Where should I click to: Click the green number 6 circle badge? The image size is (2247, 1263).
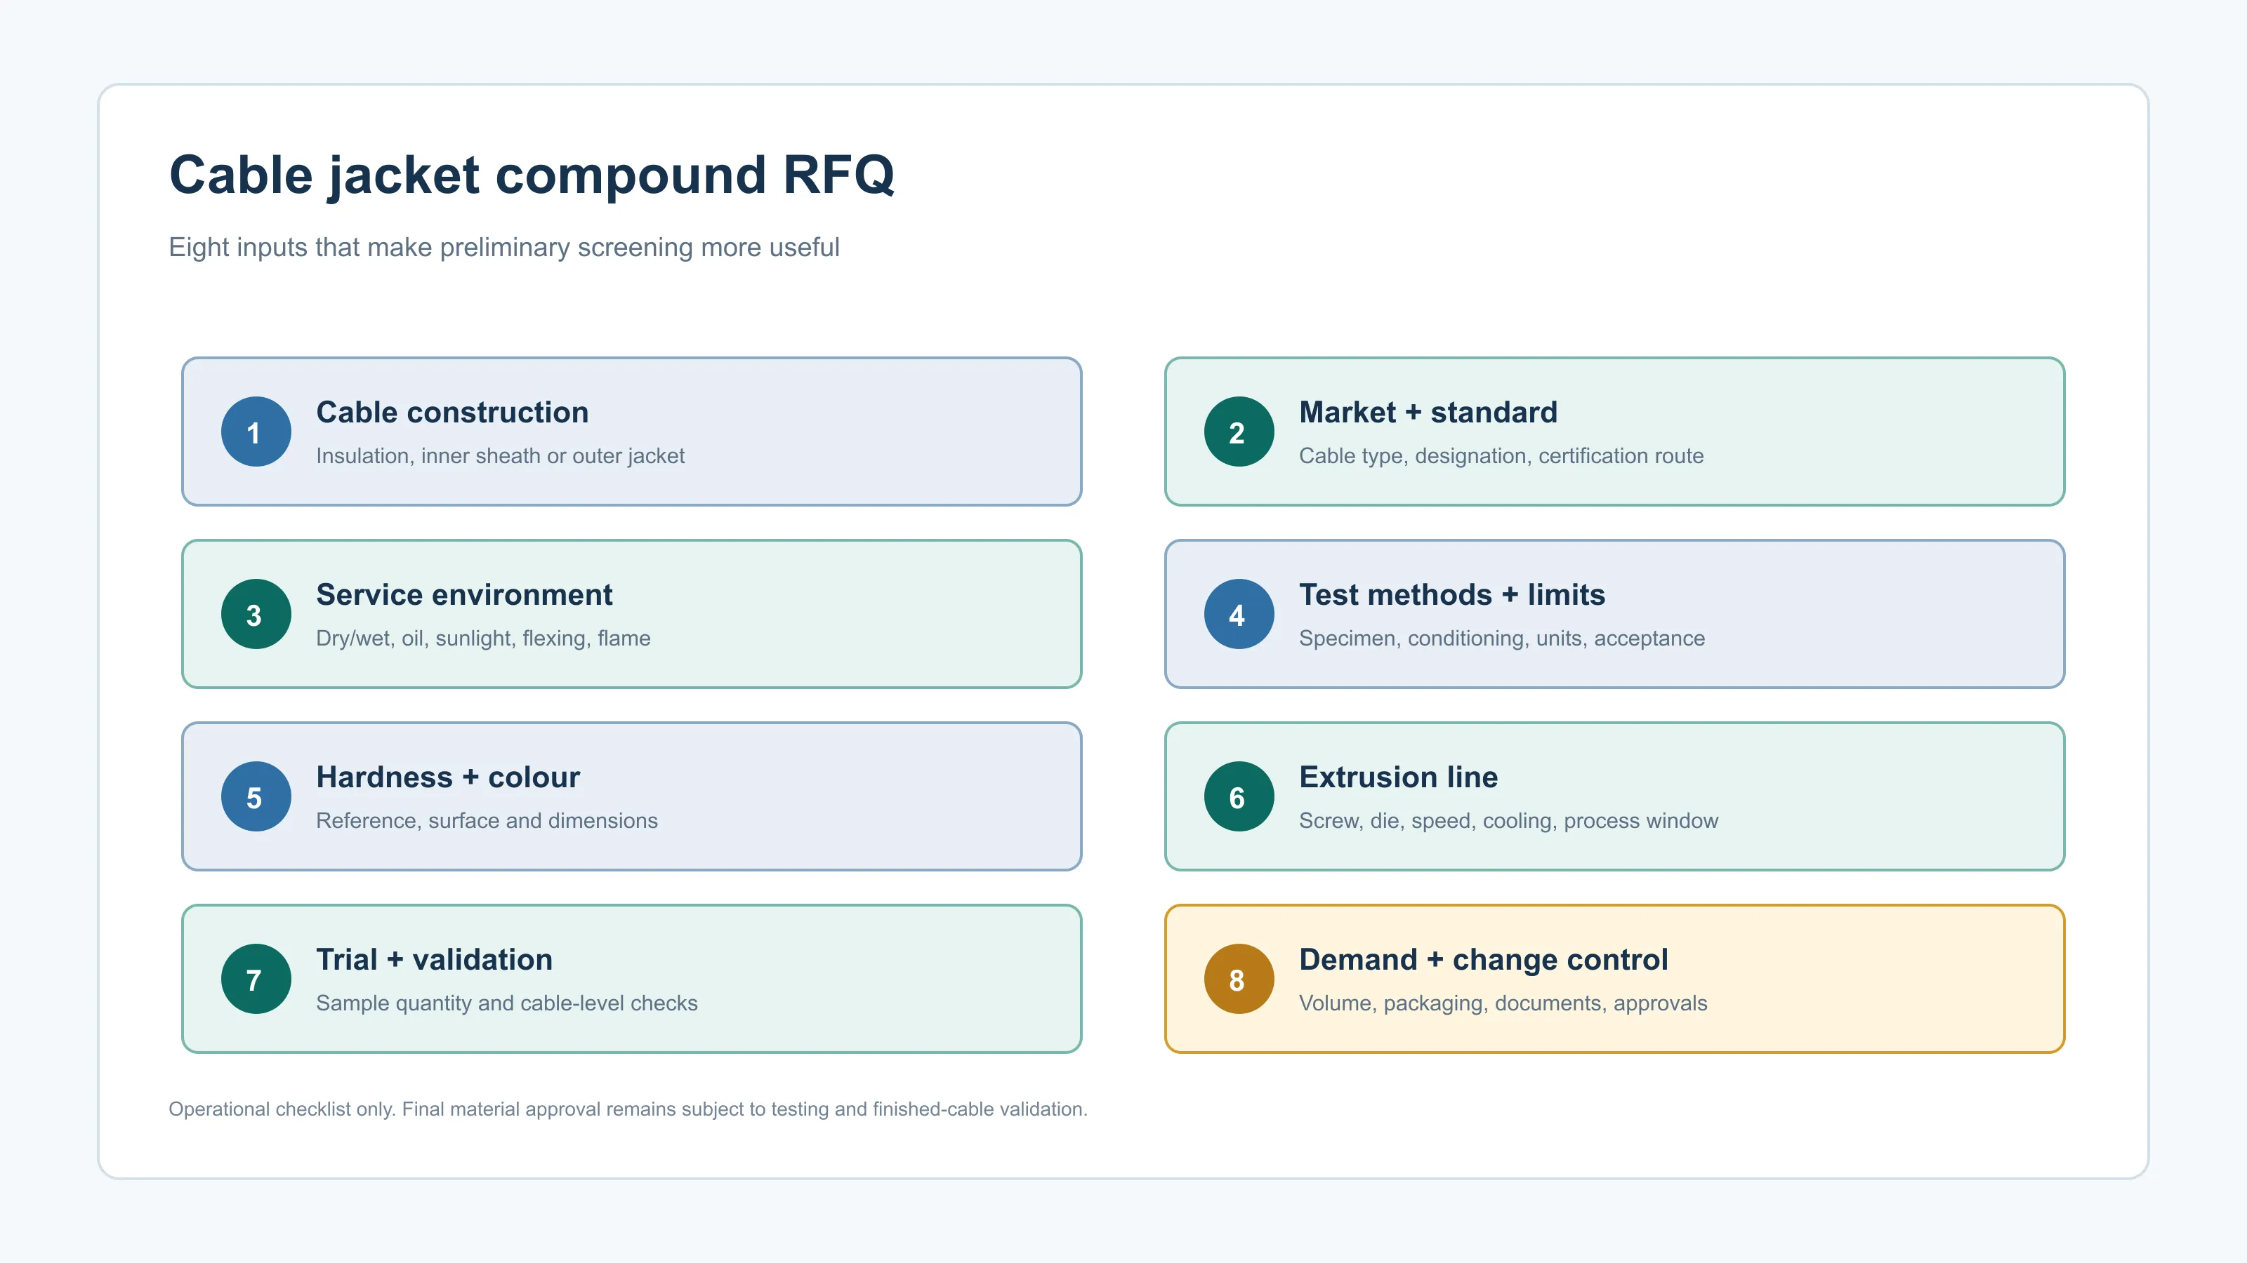click(x=1239, y=796)
